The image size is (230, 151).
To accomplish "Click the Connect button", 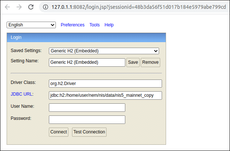I will (x=58, y=132).
